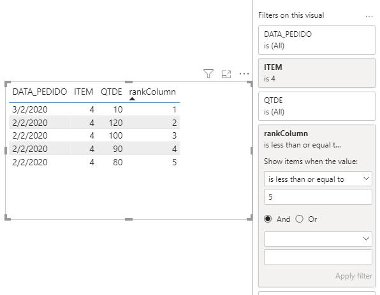The width and height of the screenshot is (380, 295).
Task: Open focus mode for the table visual
Action: (x=226, y=74)
